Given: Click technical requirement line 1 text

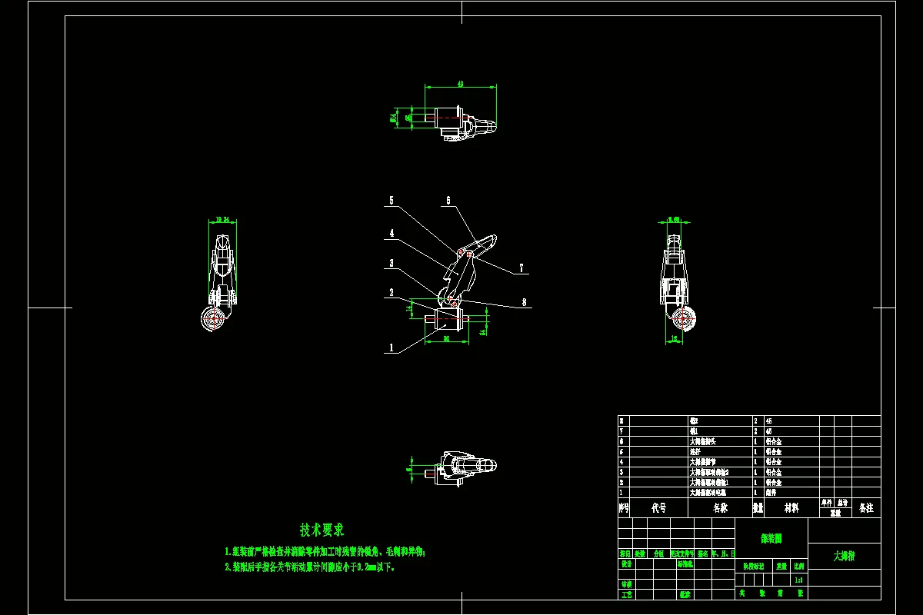Looking at the screenshot, I should (x=325, y=552).
